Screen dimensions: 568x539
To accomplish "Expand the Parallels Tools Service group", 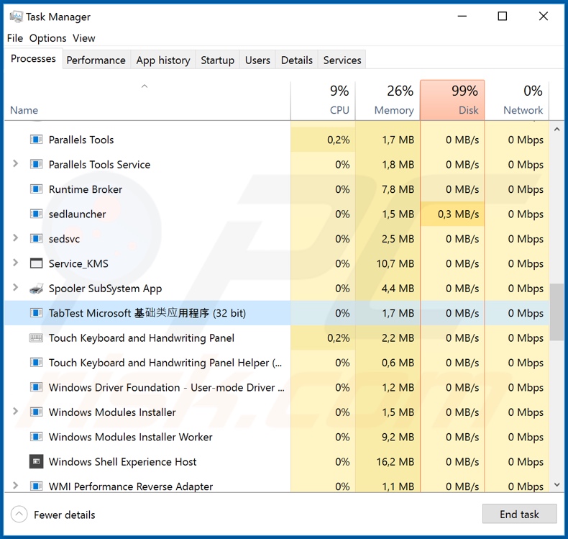I will click(x=16, y=165).
